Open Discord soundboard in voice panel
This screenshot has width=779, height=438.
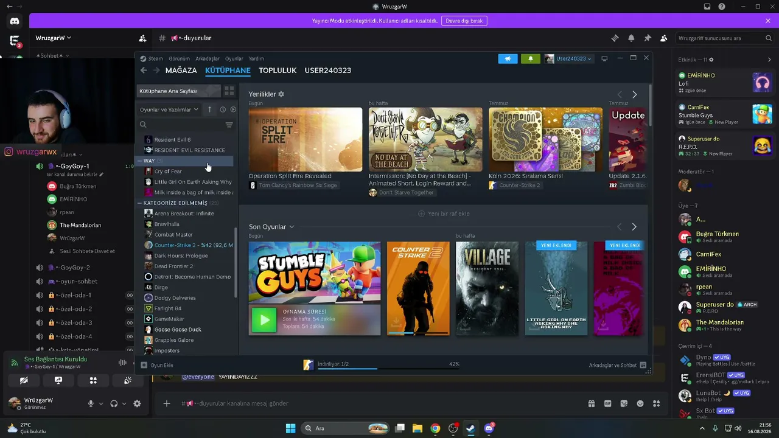point(128,380)
